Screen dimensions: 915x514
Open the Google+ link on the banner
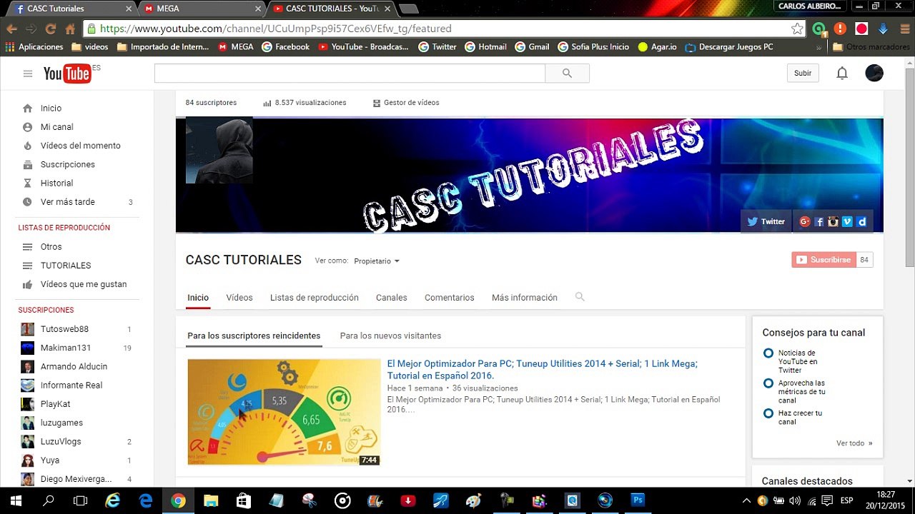tap(805, 221)
